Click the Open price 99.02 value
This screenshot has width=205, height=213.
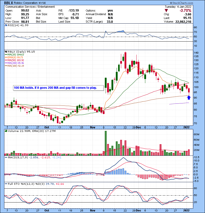(x=25, y=11)
